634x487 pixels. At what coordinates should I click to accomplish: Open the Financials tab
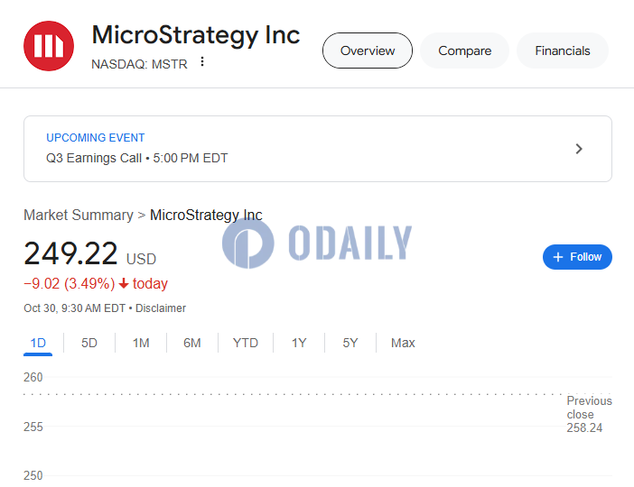tap(563, 51)
